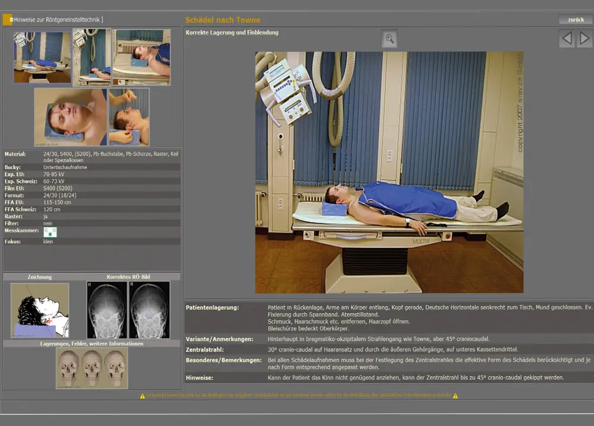The height and width of the screenshot is (426, 594).
Task: Click the left yellow warning triangle icon
Action: (143, 396)
